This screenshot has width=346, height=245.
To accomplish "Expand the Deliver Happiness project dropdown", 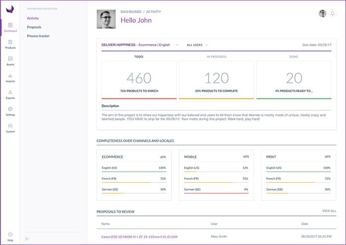I will (177, 45).
